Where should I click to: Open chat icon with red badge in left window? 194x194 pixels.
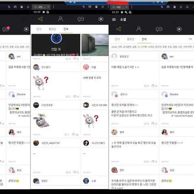coord(6,29)
